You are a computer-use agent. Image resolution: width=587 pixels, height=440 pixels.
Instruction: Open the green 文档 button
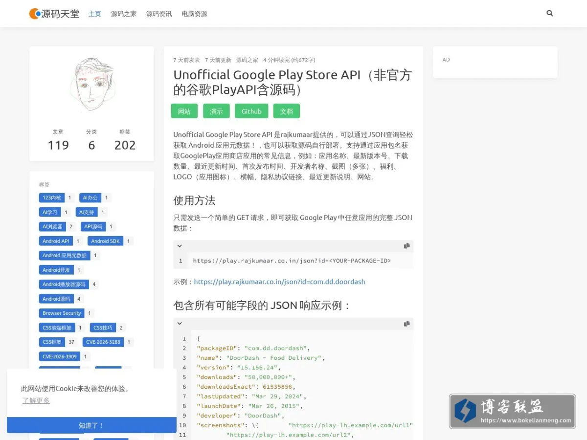click(x=287, y=111)
